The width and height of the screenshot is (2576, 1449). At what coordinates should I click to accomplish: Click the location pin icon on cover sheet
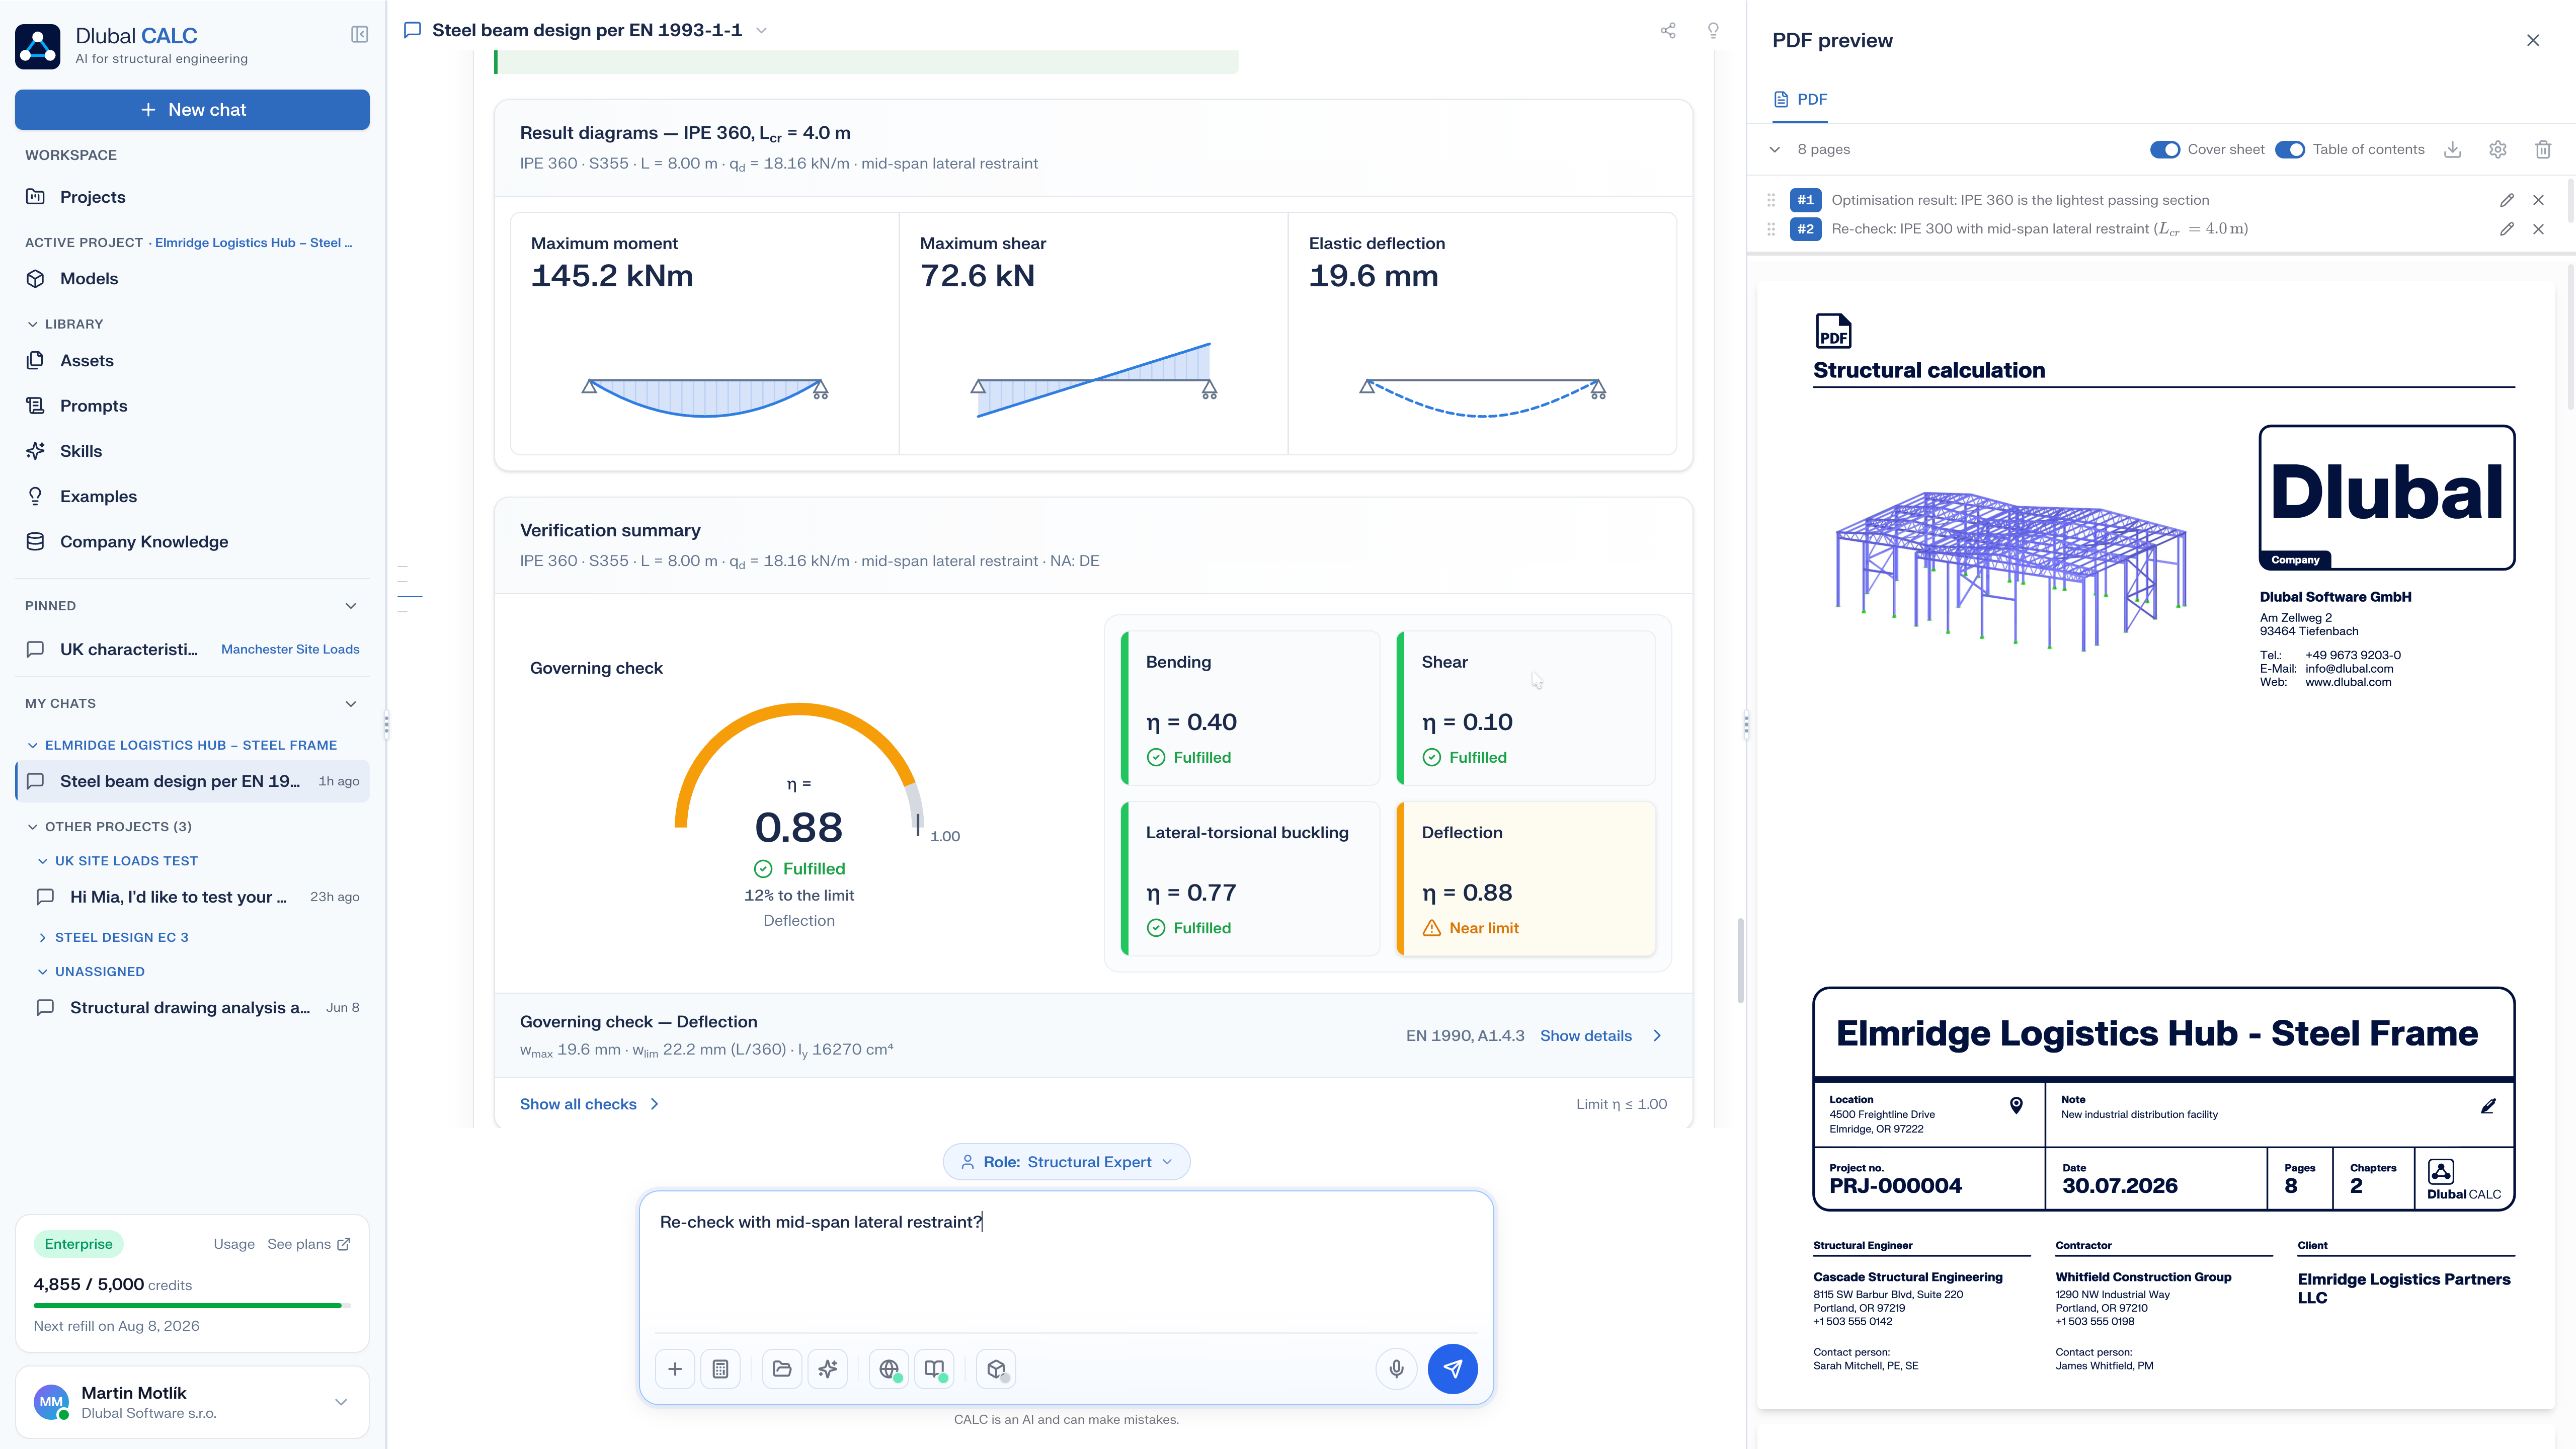click(x=2016, y=1105)
